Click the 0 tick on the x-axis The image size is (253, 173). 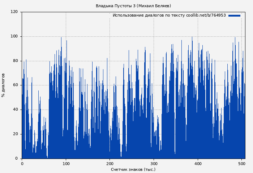point(22,164)
